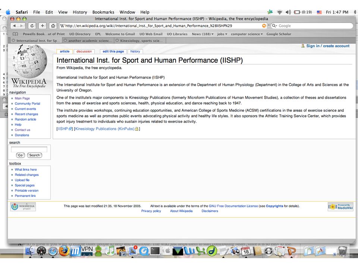Click the GNU Free Documentation License link
358x269 pixels.
233,206
